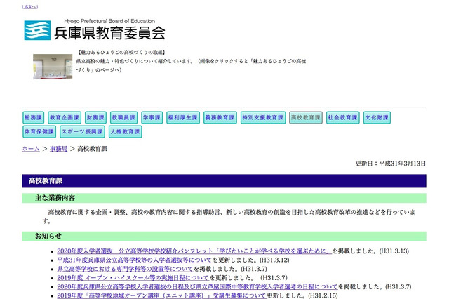449x299 pixels.
Task: Follow the 本文へ skip link
Action: (29, 7)
